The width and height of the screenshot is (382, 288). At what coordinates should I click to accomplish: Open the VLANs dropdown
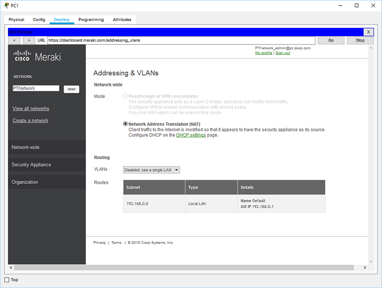tap(151, 170)
